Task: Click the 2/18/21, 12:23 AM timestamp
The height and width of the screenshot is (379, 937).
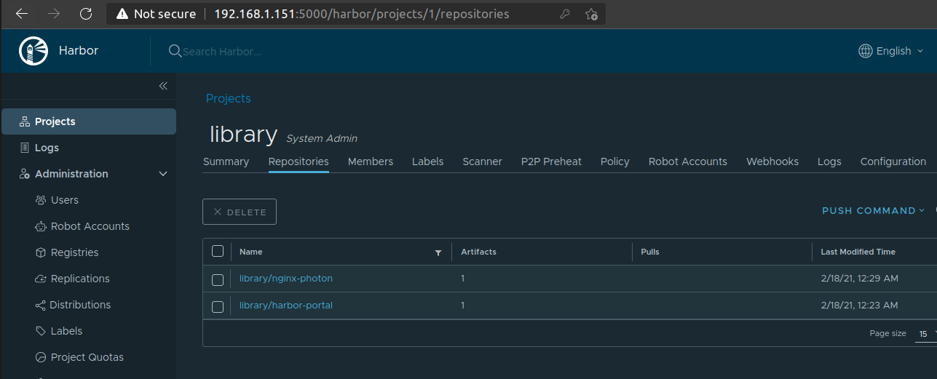Action: tap(859, 306)
